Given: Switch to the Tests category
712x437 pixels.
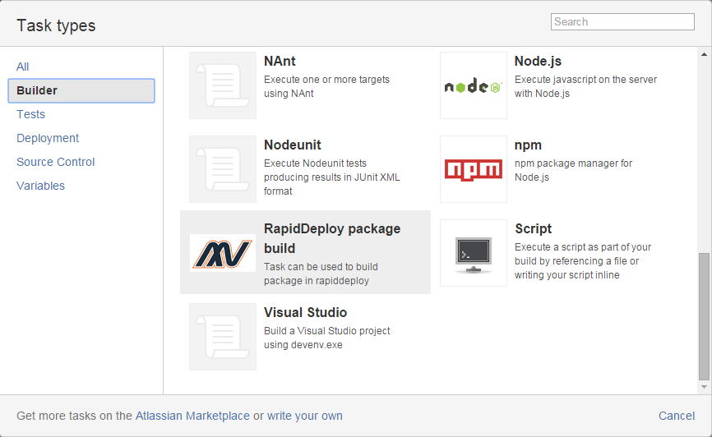Looking at the screenshot, I should pyautogui.click(x=31, y=114).
